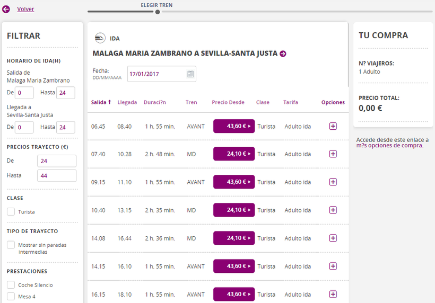Viewport: 435px width, 303px height.
Task: Check the Mesa 4 option
Action: [x=11, y=296]
